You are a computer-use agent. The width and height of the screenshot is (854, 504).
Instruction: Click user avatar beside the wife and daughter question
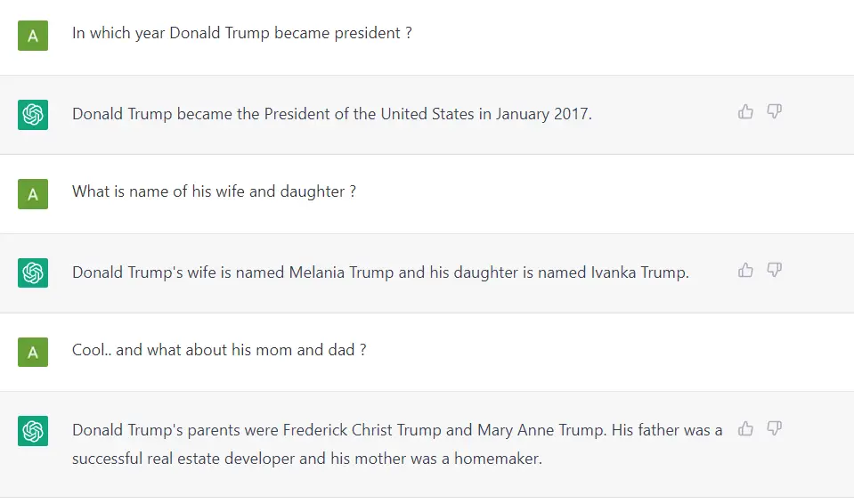33,193
